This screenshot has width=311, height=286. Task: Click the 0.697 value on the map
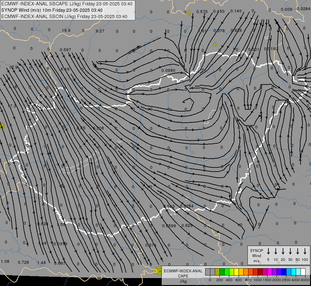pos(59,263)
